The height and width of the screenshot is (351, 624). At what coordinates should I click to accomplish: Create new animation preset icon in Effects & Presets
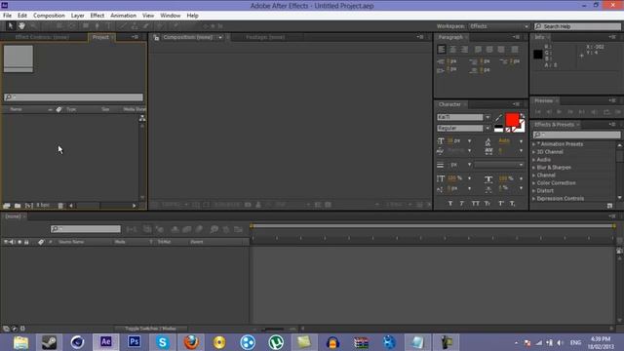pyautogui.click(x=609, y=206)
